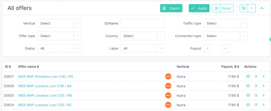The height and width of the screenshot is (111, 271).
Task: Click the eye icon for offer 20927
Action: coord(248,77)
